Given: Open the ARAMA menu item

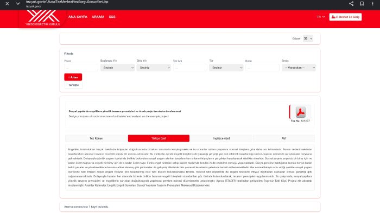Looking at the screenshot, I should click(98, 17).
